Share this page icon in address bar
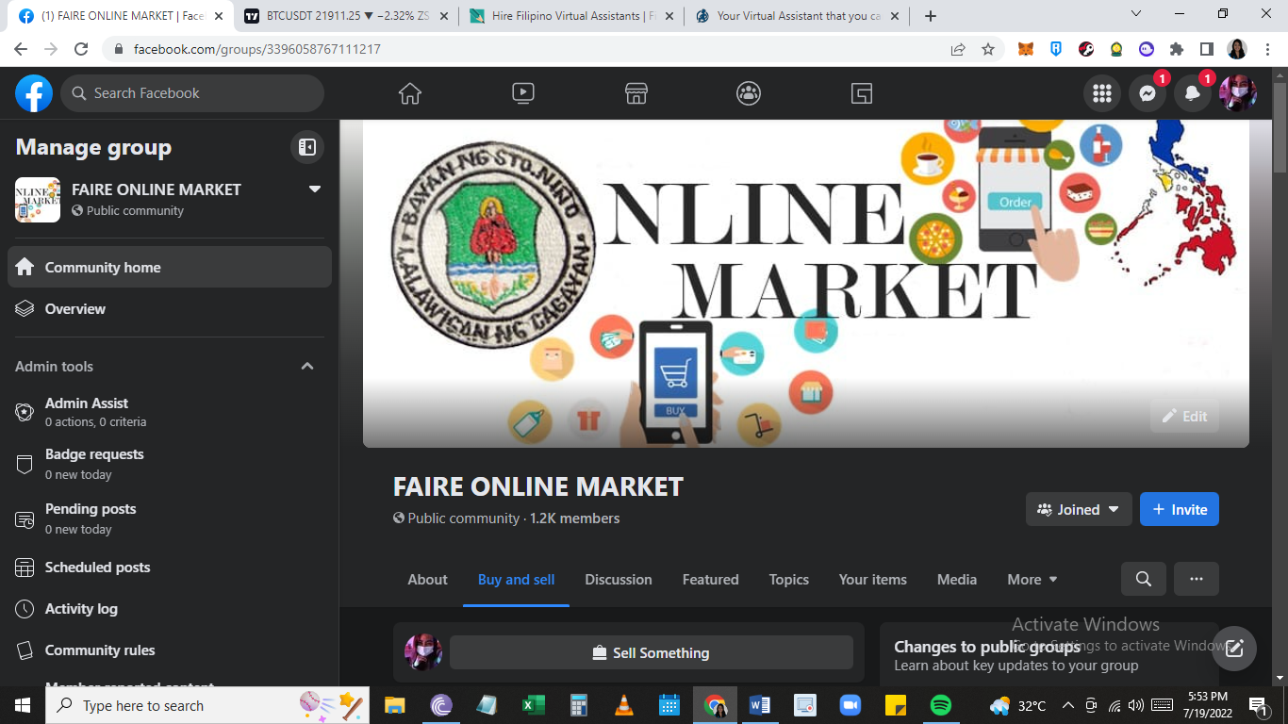 coord(958,49)
